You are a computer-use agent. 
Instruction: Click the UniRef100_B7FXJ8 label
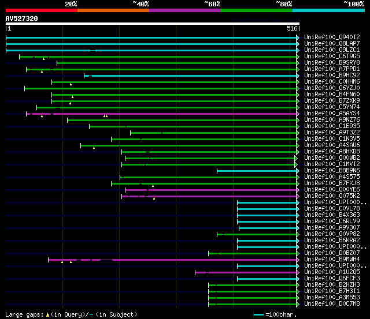point(332,183)
